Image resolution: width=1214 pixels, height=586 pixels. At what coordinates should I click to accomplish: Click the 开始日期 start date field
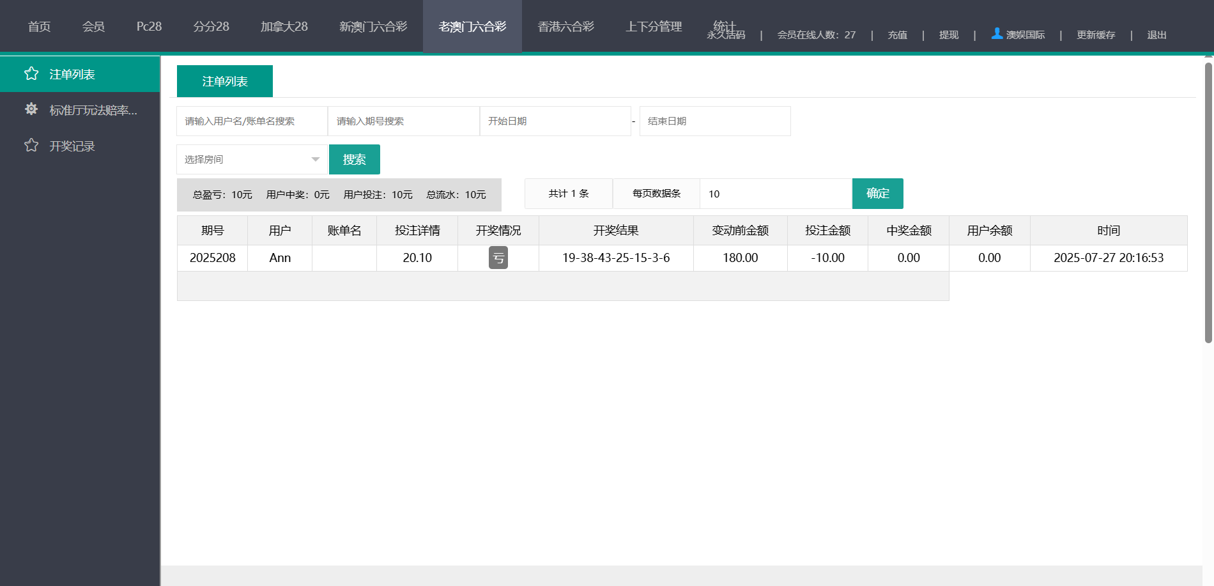click(555, 121)
